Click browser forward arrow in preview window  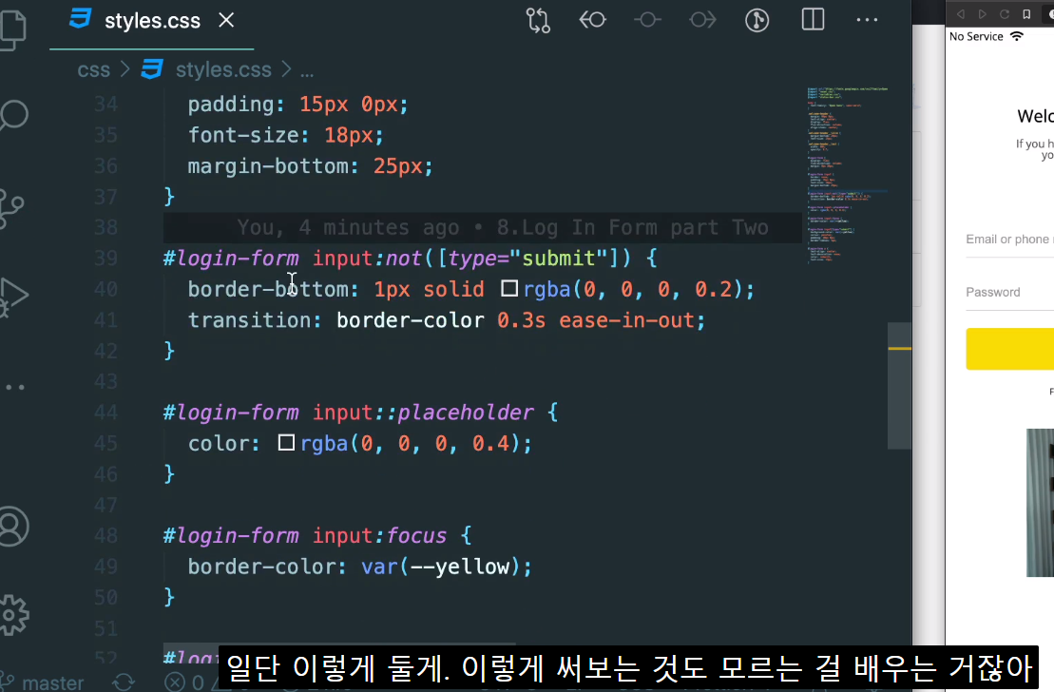(x=982, y=14)
